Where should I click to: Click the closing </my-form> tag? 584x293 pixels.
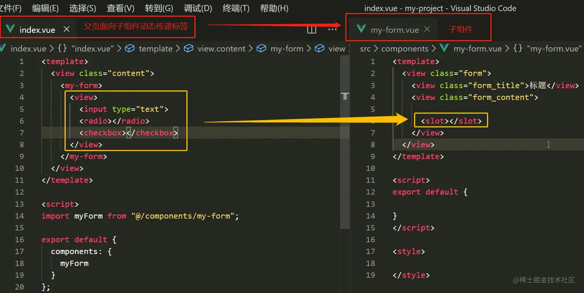point(84,157)
